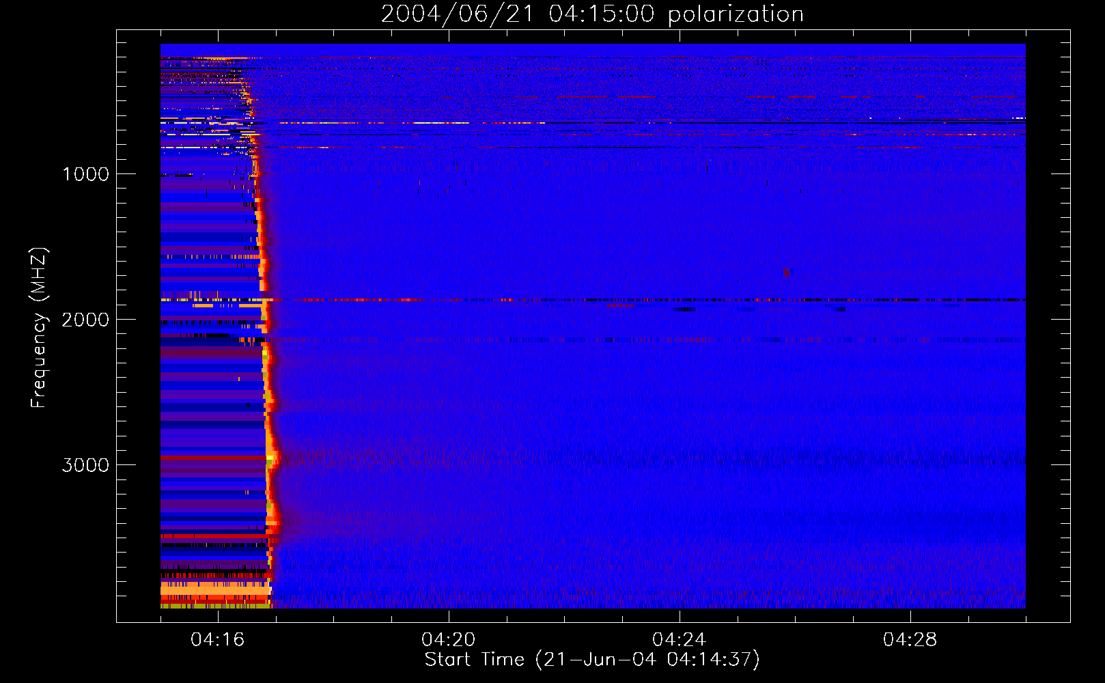Click the plot title '2004/06/21 04:15:00 polarization'
The image size is (1105, 683).
tap(592, 14)
